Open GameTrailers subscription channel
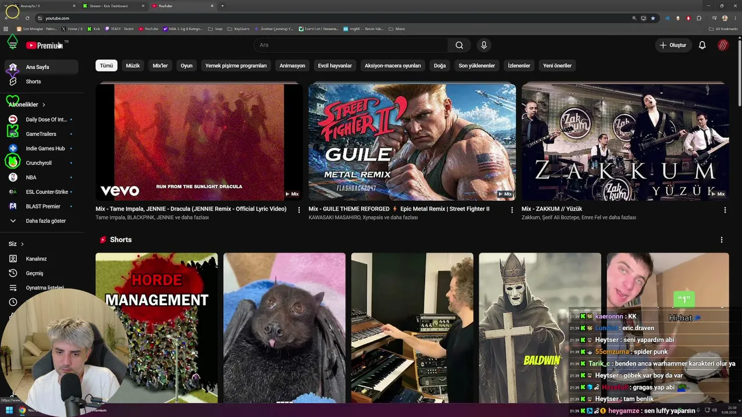 (41, 134)
